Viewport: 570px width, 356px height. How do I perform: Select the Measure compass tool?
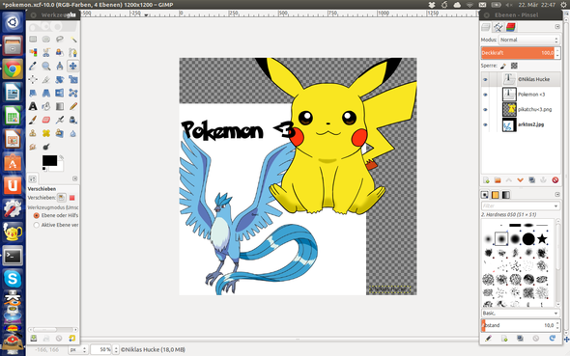60,66
